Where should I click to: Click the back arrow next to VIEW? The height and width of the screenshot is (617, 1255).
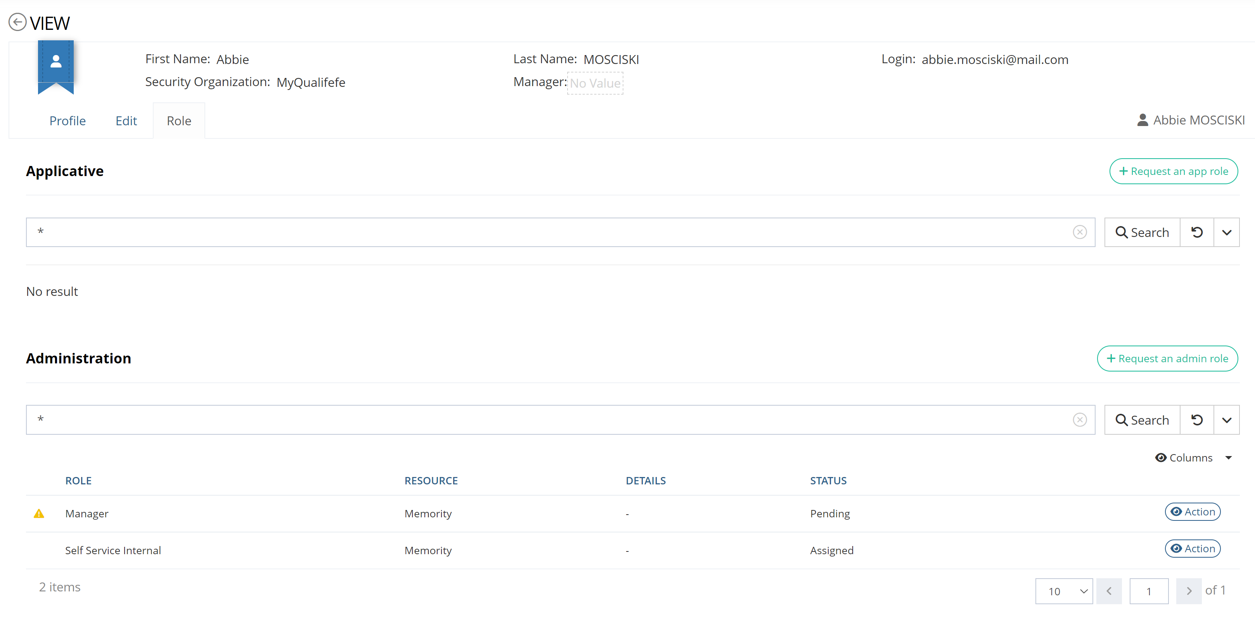[x=17, y=22]
